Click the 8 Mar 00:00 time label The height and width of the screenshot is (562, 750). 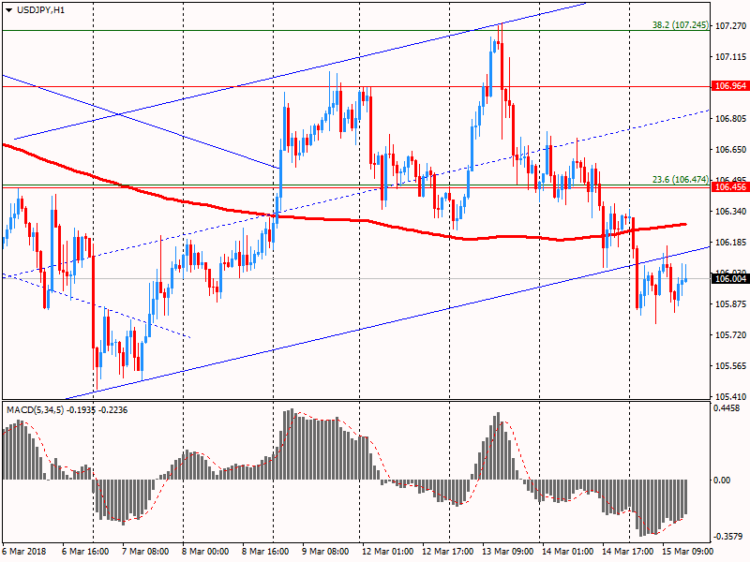(205, 551)
